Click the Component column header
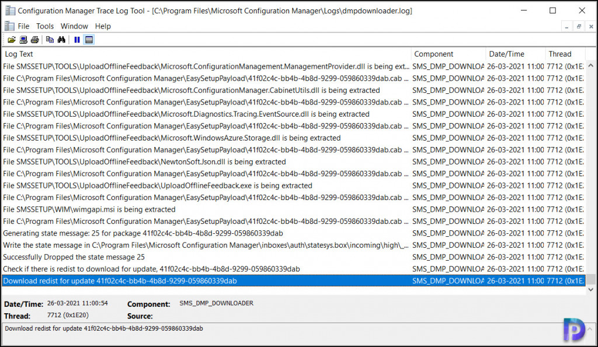598x347 pixels. click(448, 54)
